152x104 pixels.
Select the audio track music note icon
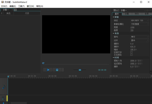coord(4,87)
